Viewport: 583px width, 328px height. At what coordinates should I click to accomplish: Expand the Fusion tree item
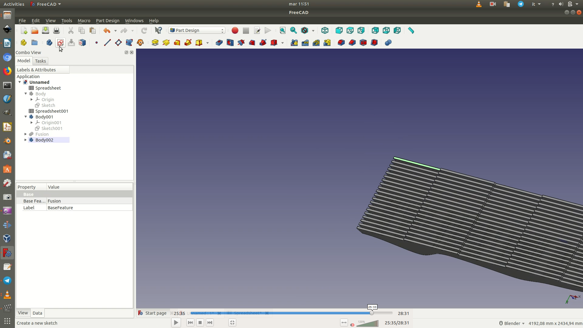(x=26, y=134)
